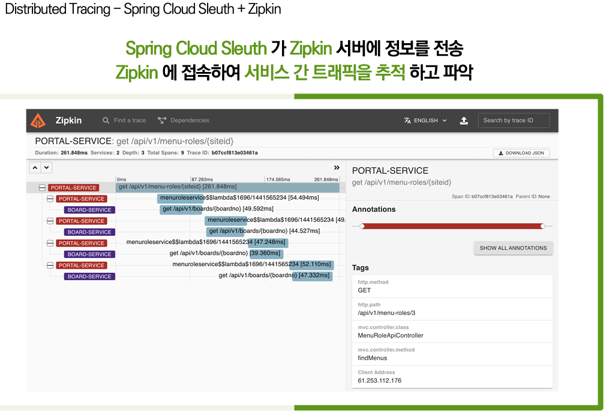Select BOARD-SERVICE label of 39.360ms span
Image resolution: width=606 pixels, height=412 pixels.
click(89, 254)
